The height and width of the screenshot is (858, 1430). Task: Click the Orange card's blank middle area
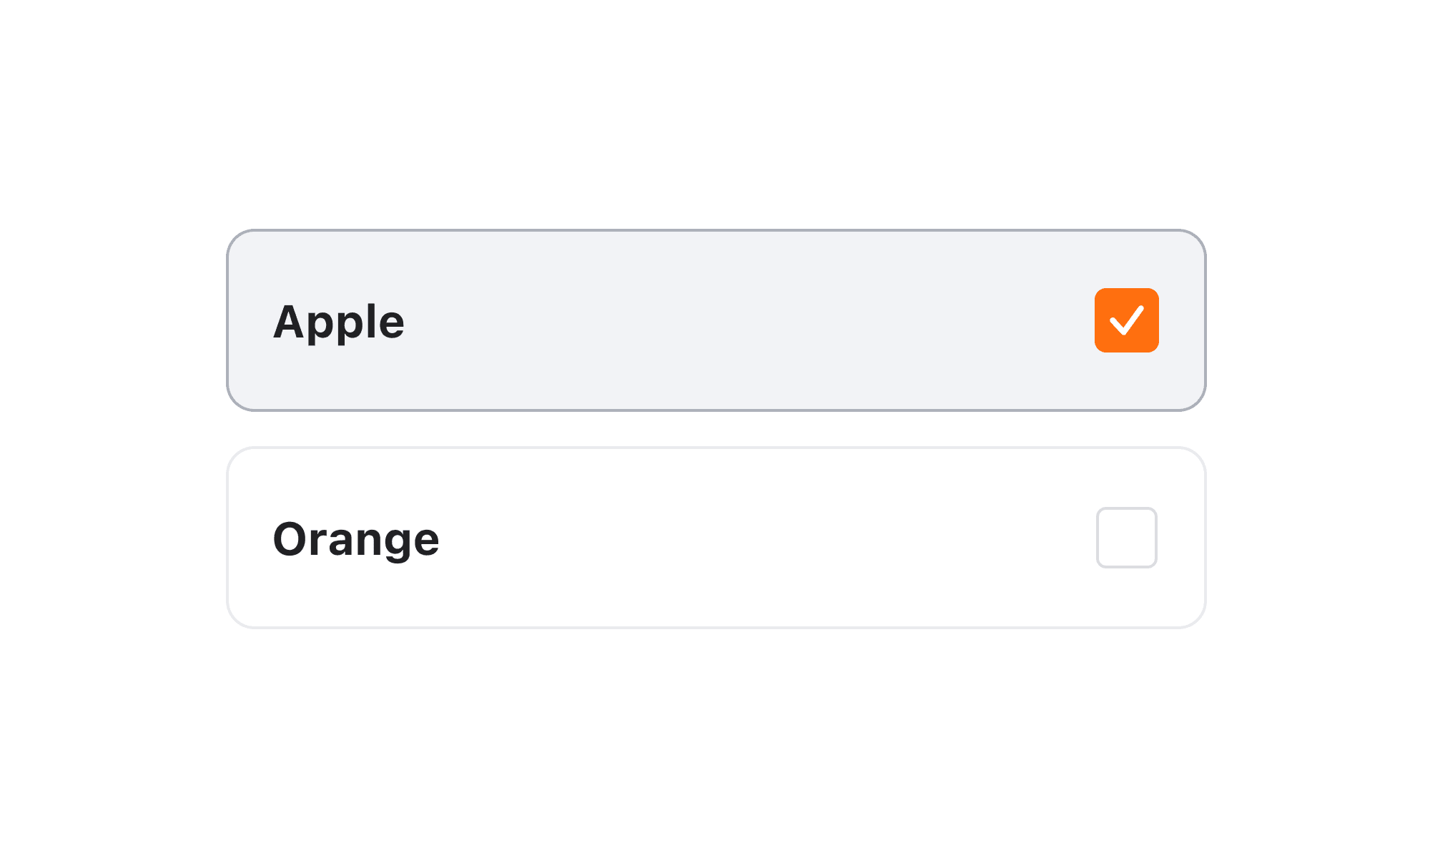tap(715, 538)
